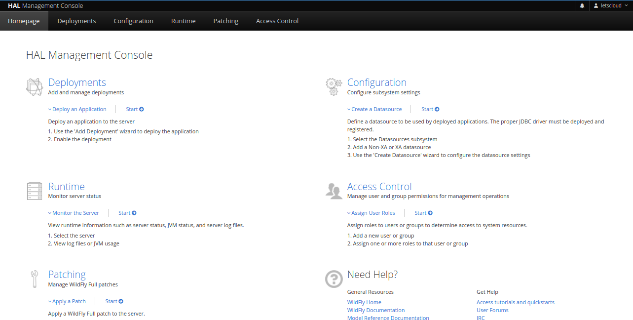This screenshot has height=320, width=633.
Task: Click the 'Need Help?' heading text
Action: (x=372, y=275)
